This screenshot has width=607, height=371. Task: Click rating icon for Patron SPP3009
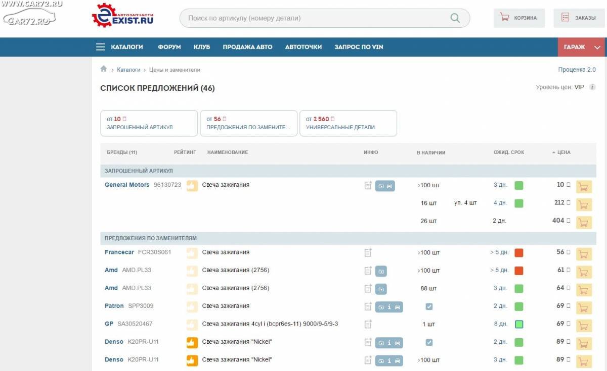tap(192, 307)
